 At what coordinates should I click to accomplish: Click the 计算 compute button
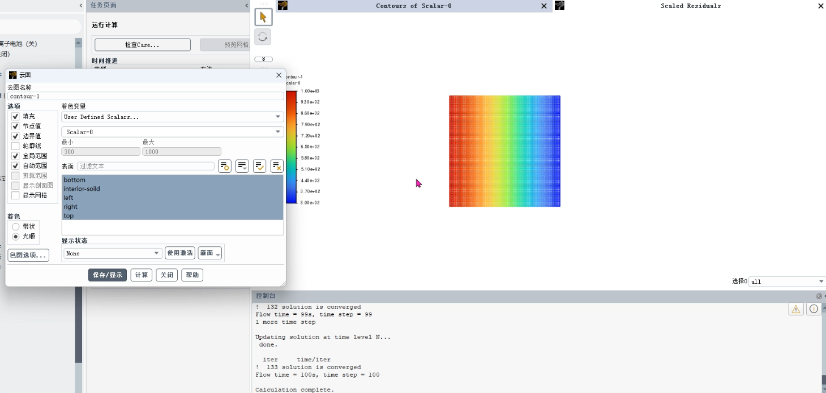pyautogui.click(x=142, y=275)
